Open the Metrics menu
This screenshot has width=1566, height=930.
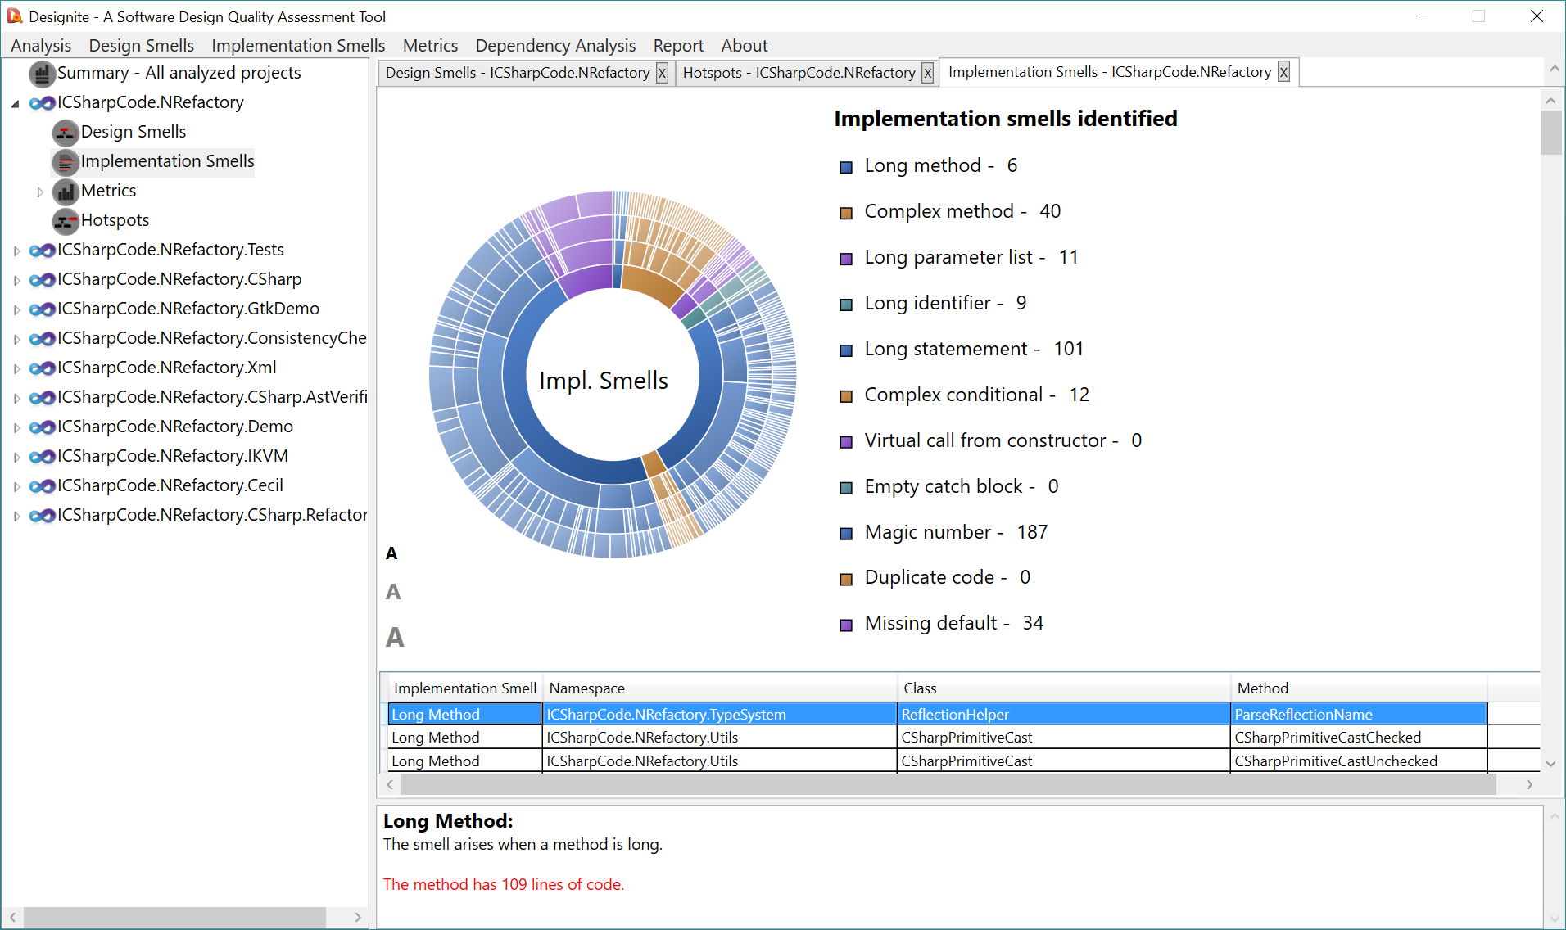[x=430, y=46]
